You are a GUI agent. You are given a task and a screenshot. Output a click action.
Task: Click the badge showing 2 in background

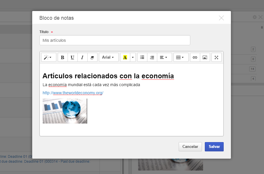coord(253,49)
